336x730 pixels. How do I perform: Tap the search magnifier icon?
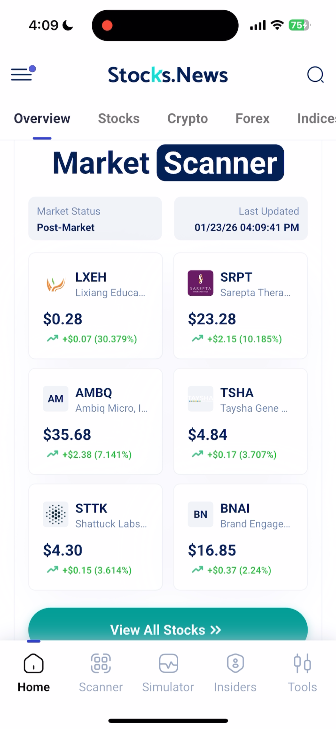(x=315, y=75)
